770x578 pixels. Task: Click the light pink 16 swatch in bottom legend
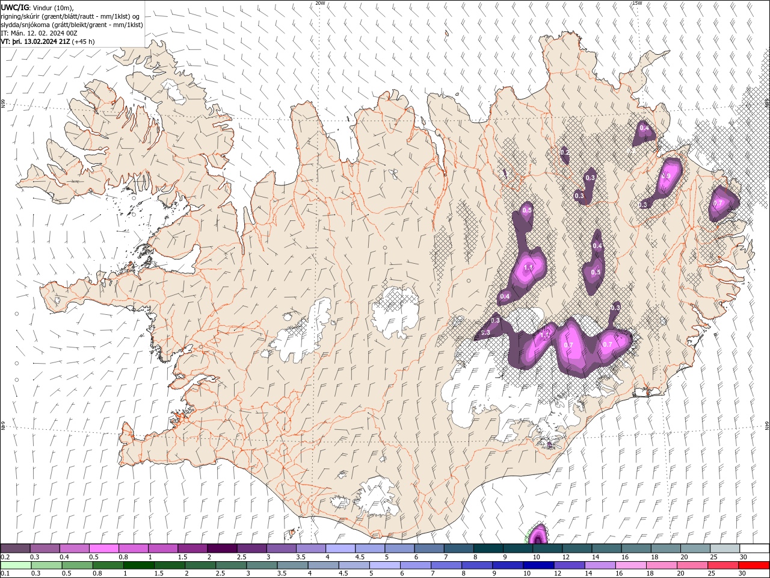click(x=631, y=565)
